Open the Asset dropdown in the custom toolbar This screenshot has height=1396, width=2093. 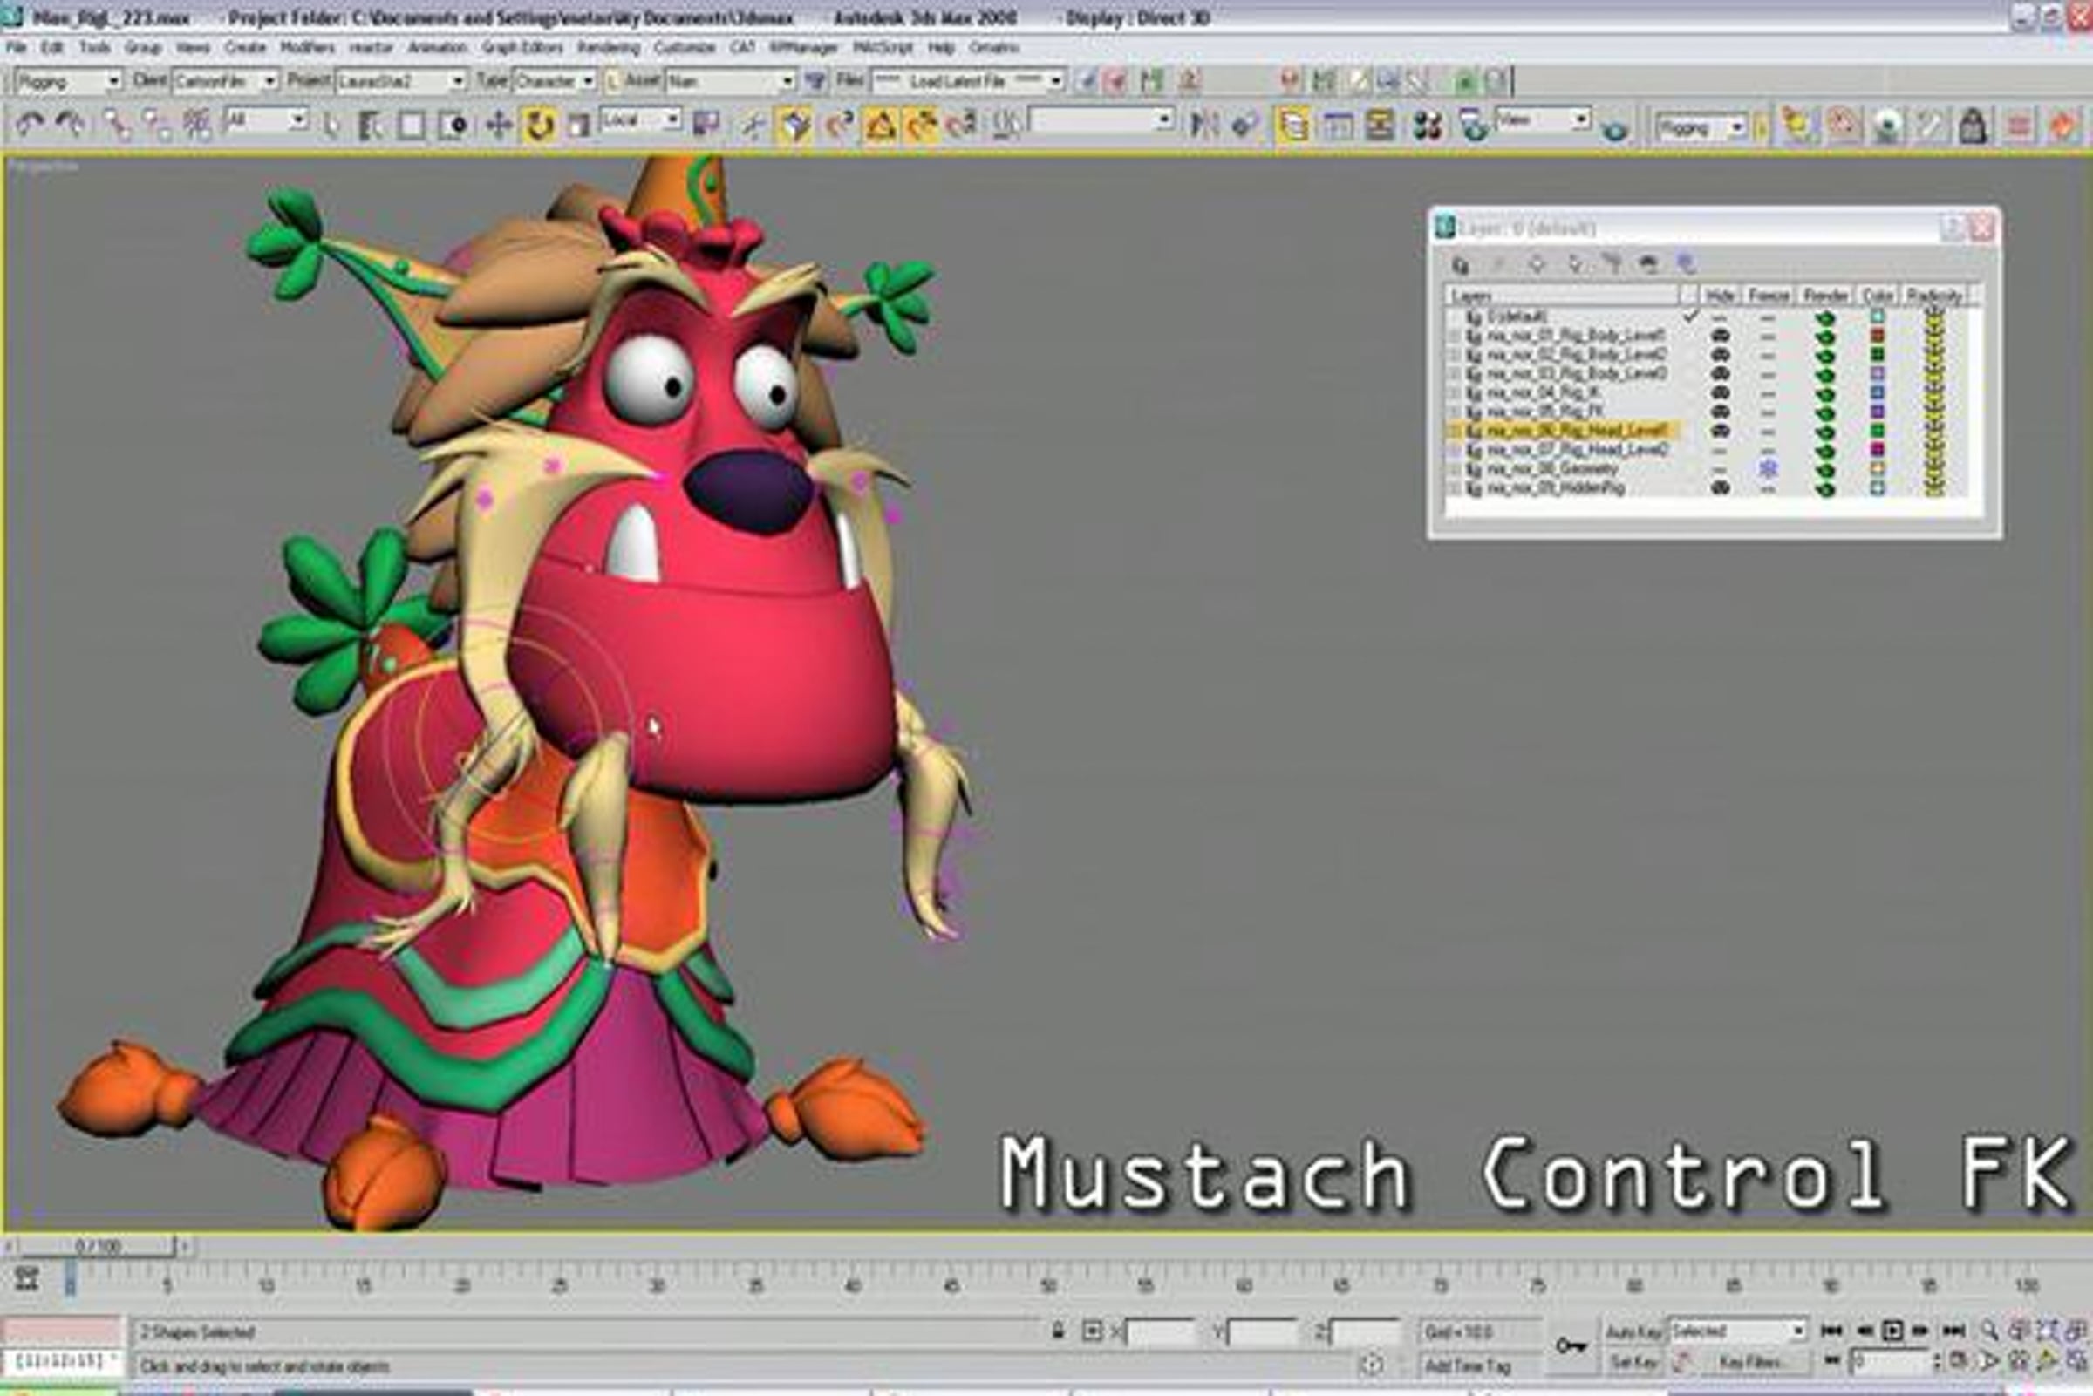pyautogui.click(x=731, y=81)
